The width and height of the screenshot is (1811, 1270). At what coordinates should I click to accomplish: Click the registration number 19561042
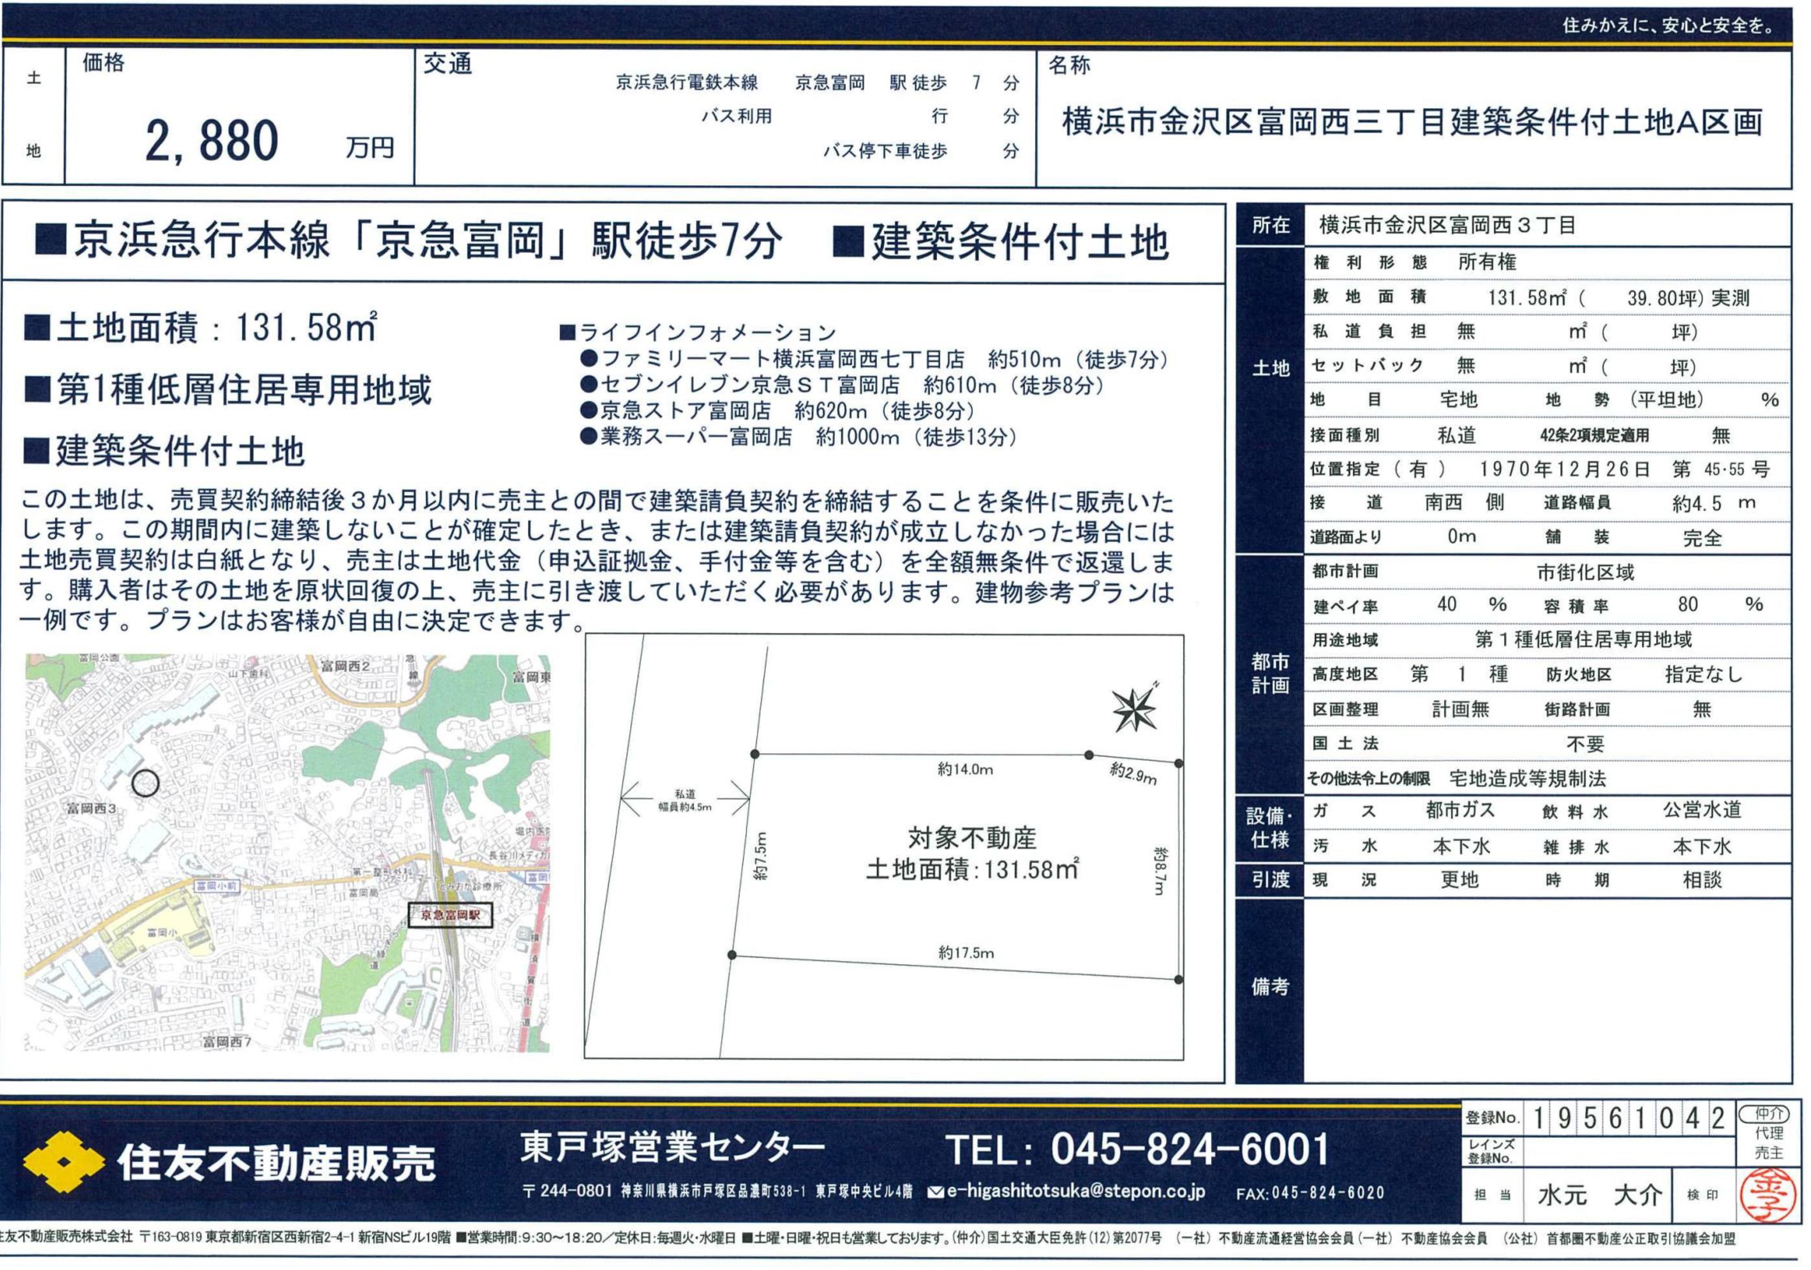click(x=1630, y=1118)
